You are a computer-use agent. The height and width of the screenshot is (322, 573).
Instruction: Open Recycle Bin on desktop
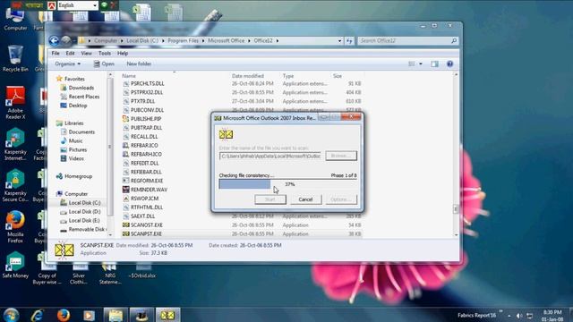click(15, 58)
